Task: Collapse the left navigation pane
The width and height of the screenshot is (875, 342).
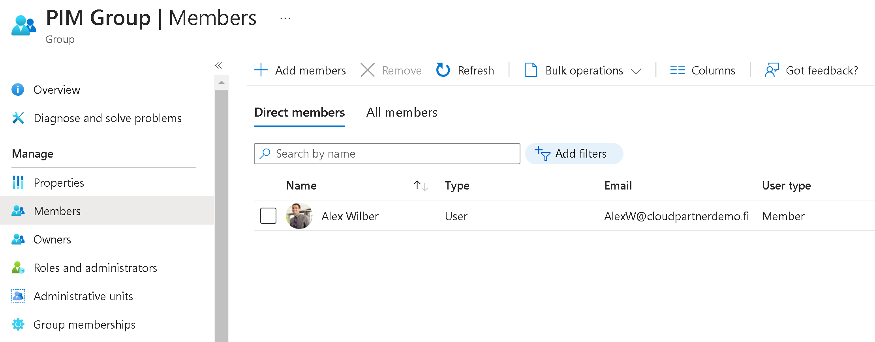Action: pos(218,65)
